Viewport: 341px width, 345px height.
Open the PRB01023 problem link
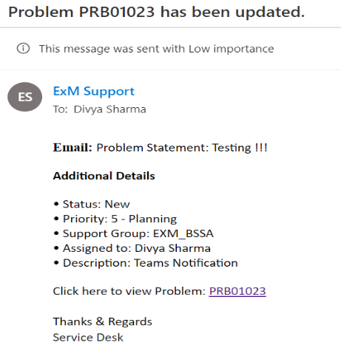(x=237, y=291)
